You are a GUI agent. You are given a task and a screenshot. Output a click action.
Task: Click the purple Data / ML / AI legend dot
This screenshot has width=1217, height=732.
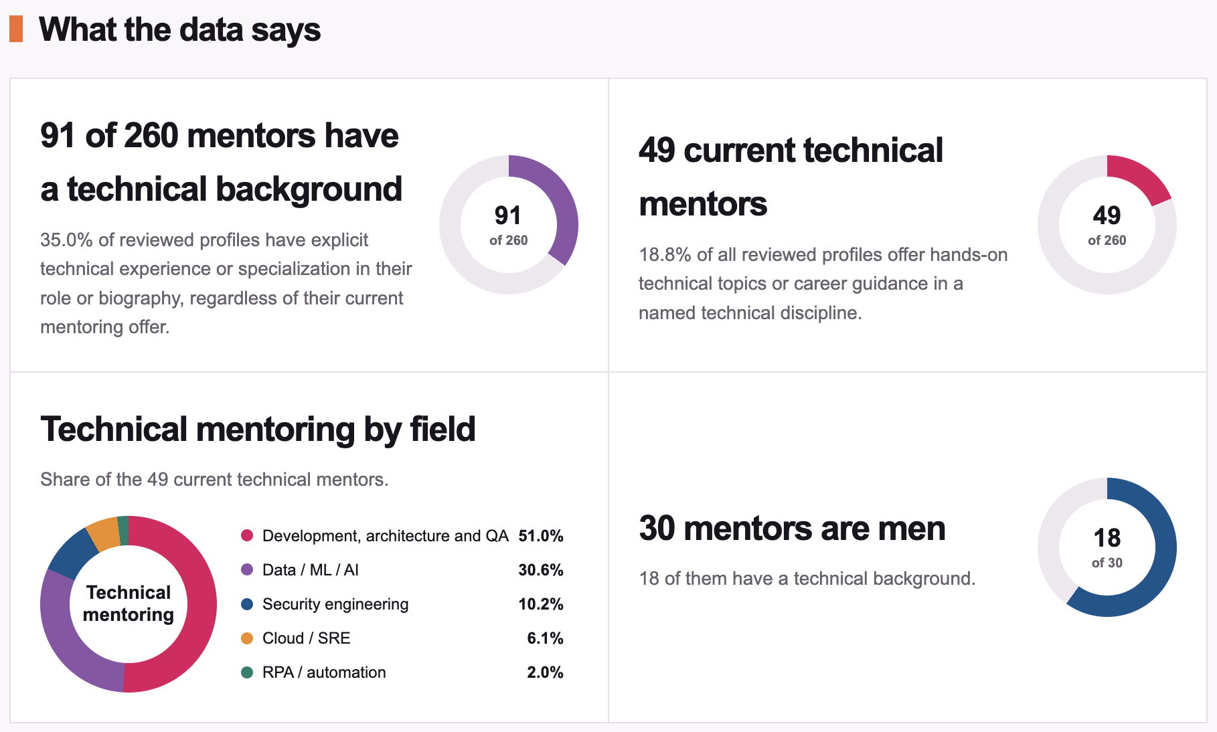click(247, 569)
